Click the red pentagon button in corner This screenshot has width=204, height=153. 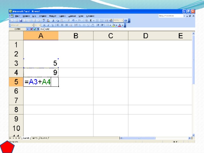click(7, 147)
